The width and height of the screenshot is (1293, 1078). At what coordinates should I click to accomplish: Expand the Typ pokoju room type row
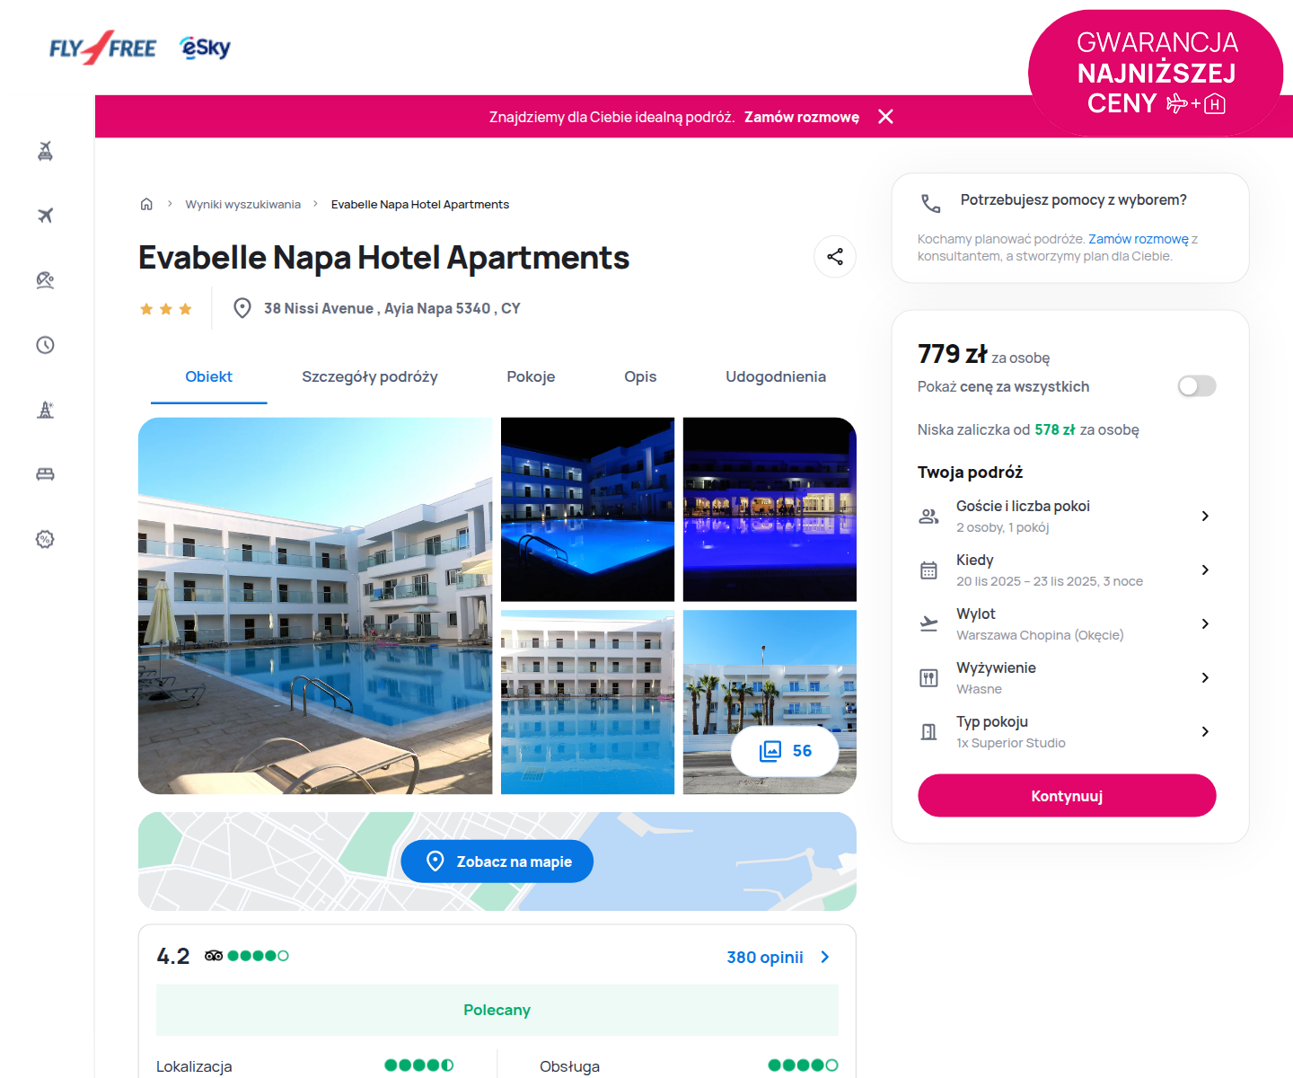point(1067,731)
